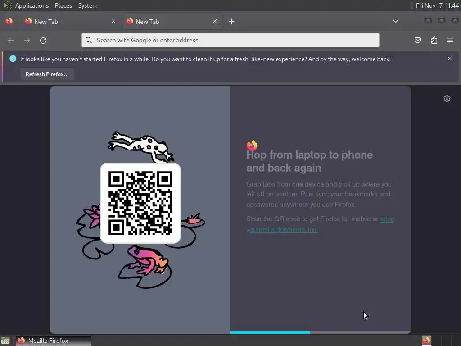Click the Firefox logo above the headline
461x346 pixels.
pyautogui.click(x=252, y=145)
